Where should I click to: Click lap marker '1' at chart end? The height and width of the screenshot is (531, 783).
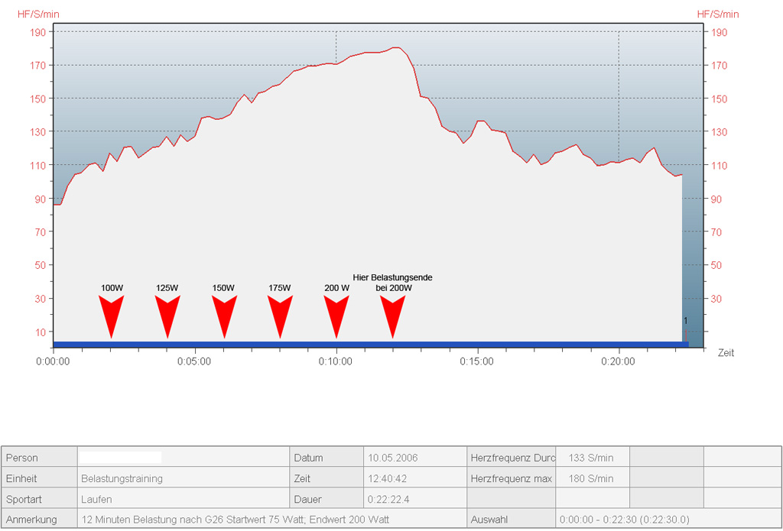point(685,321)
